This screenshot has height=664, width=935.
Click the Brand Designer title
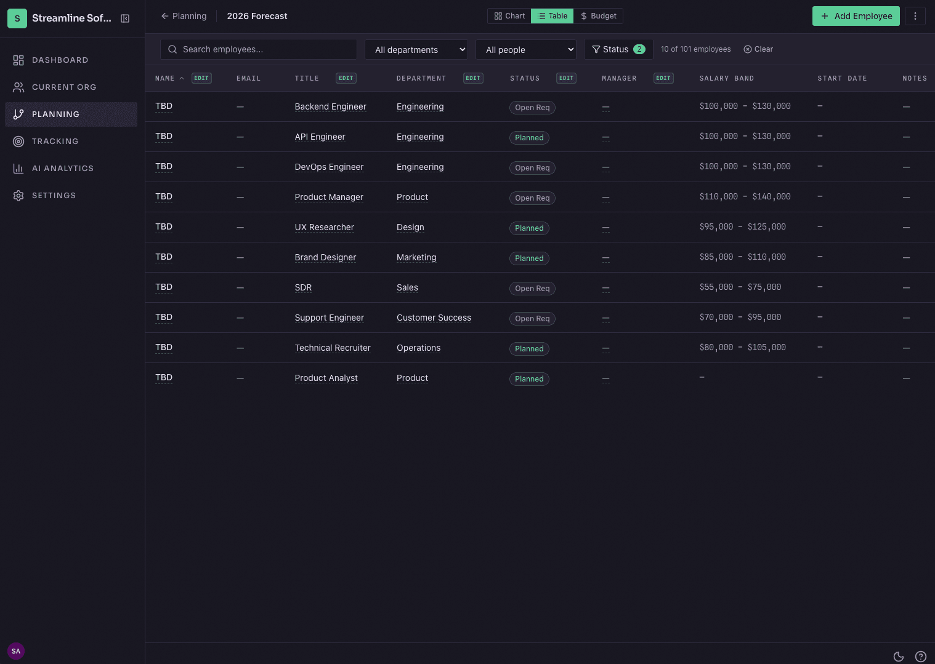point(325,257)
